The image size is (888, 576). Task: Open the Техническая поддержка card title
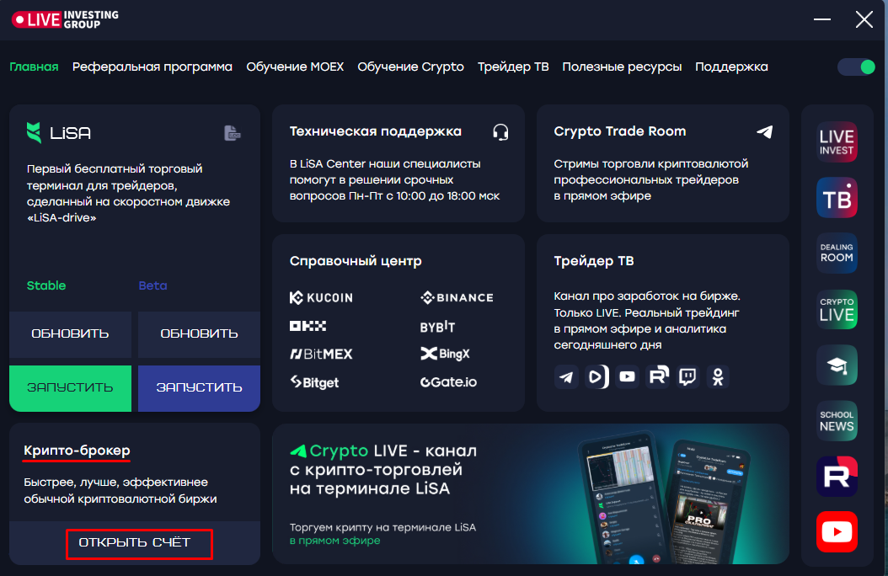pos(376,131)
